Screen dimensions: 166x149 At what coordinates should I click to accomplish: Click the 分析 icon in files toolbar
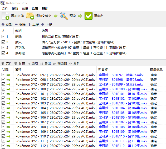(71, 63)
